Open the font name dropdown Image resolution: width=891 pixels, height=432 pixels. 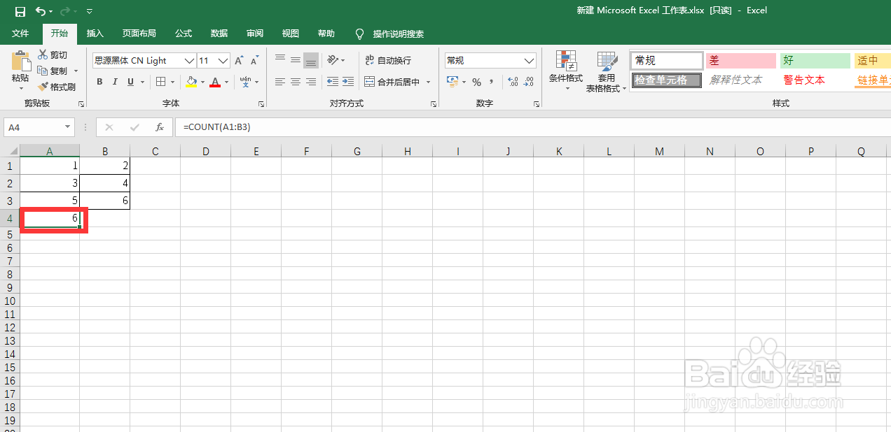[189, 60]
